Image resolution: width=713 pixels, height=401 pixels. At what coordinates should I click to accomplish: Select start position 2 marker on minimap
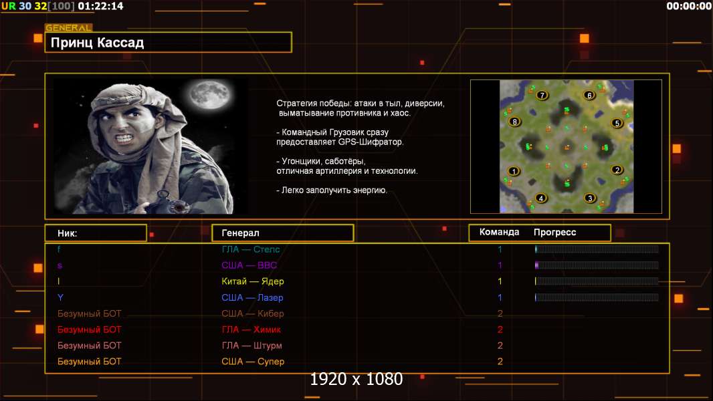tap(617, 170)
